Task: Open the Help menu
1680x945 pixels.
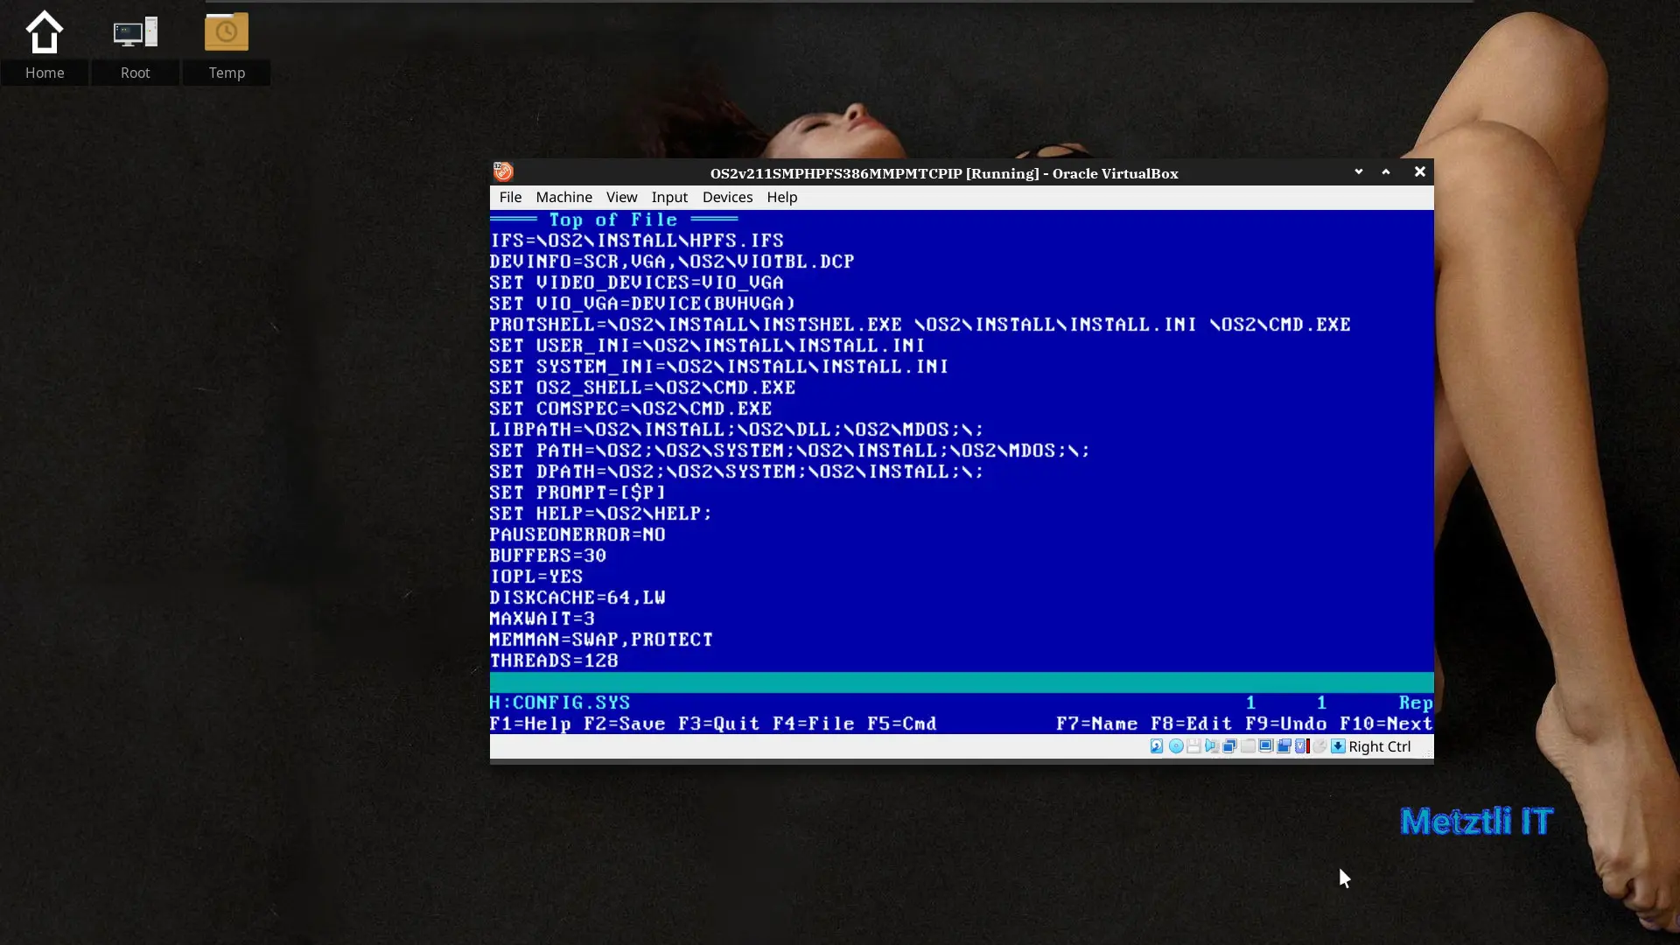Action: coord(781,197)
